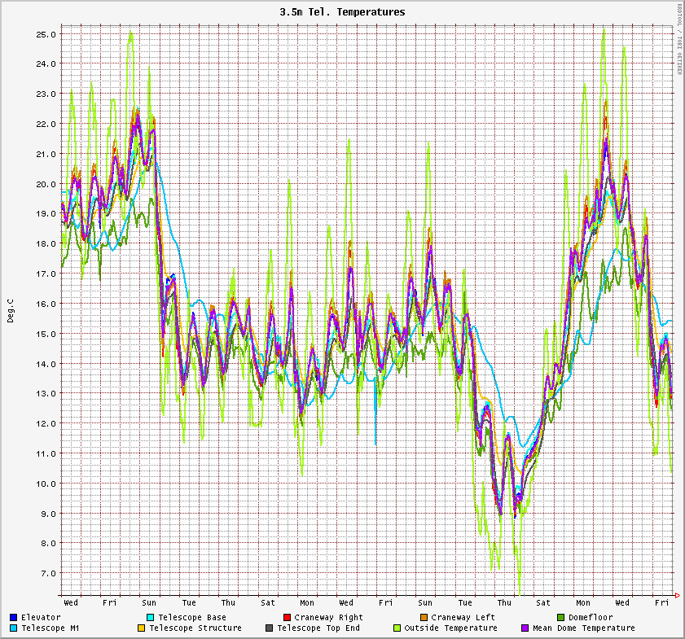Select the Outside Temperature legend label
This screenshot has height=639, width=685.
coord(450,628)
